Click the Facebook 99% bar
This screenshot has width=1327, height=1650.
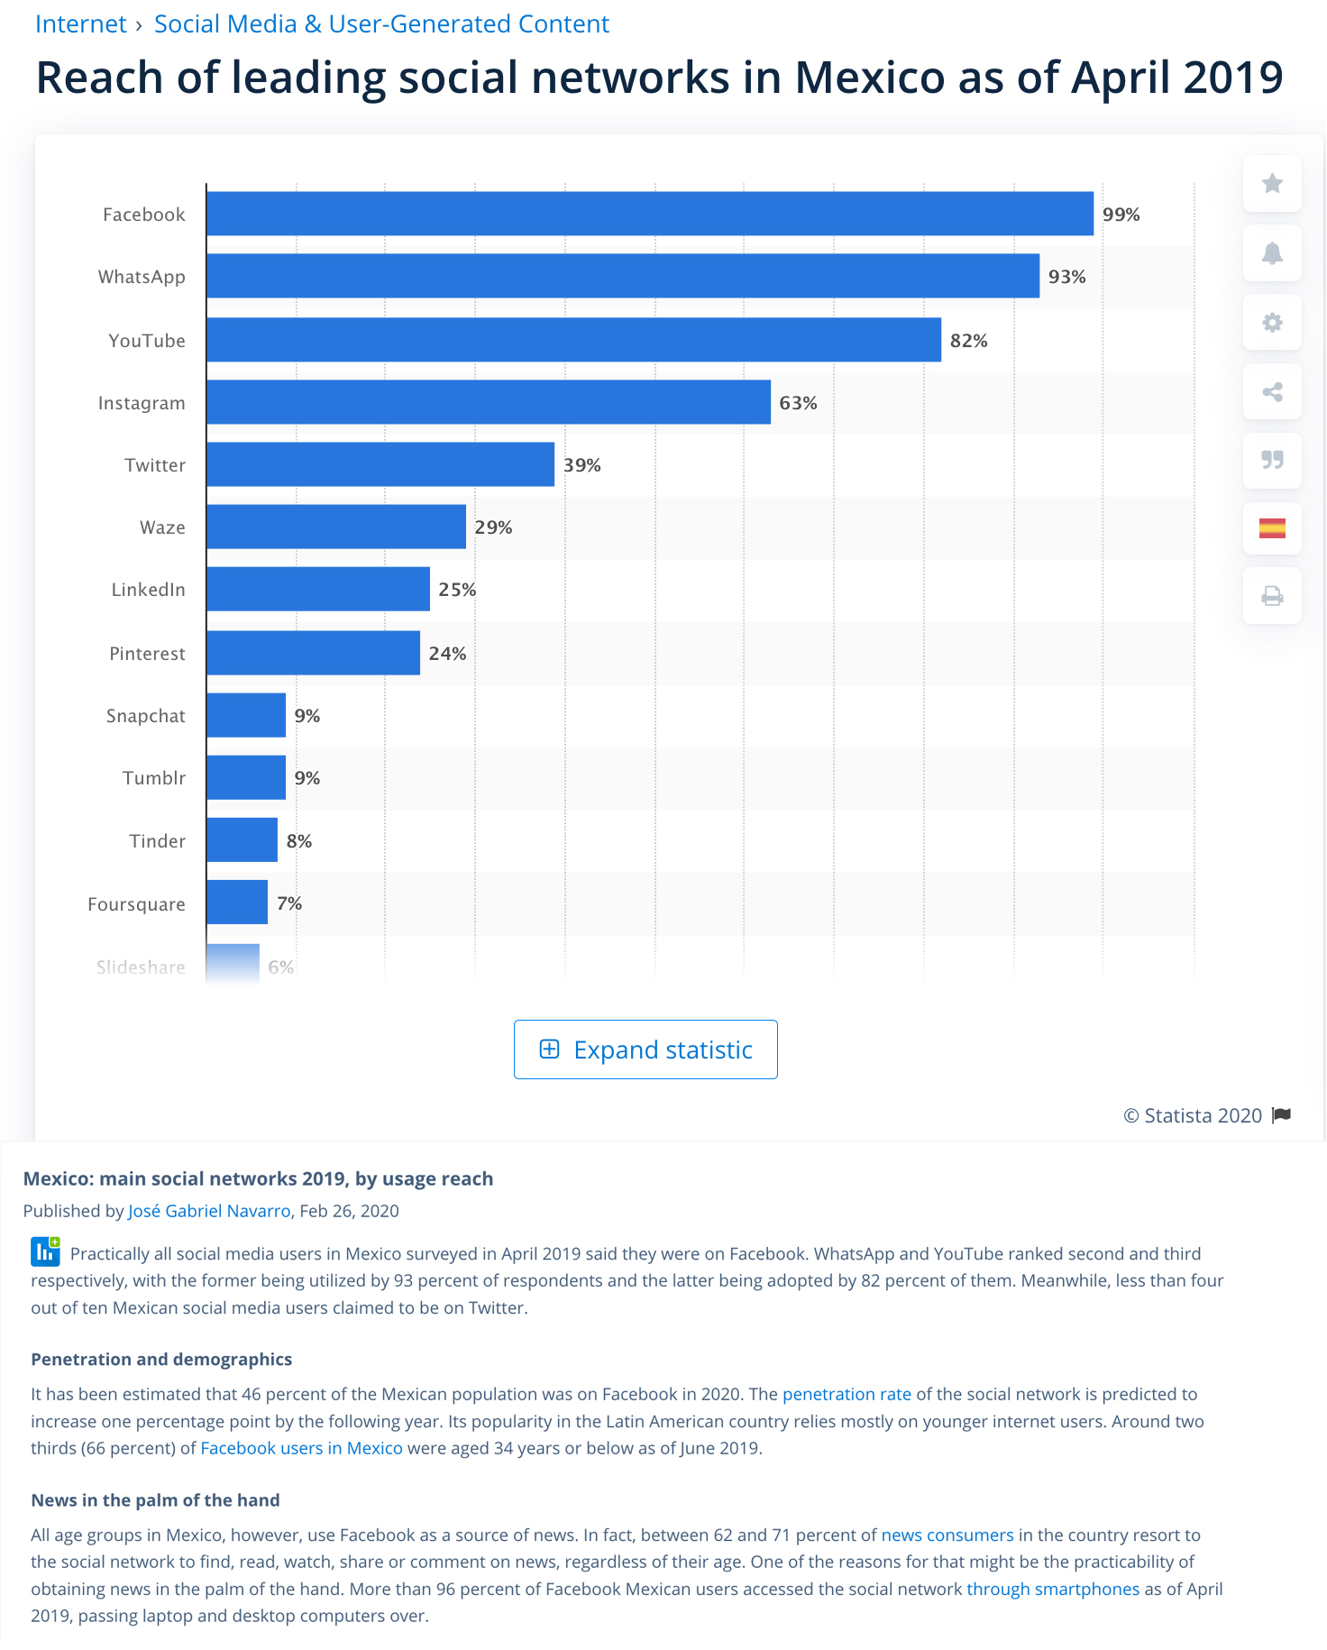point(649,214)
